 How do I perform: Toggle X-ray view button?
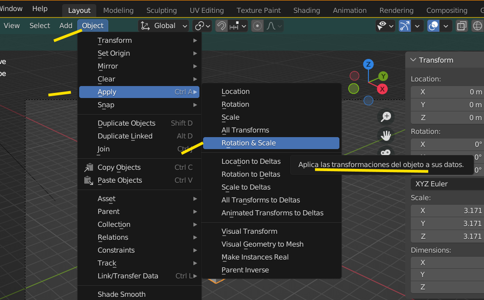(x=462, y=26)
